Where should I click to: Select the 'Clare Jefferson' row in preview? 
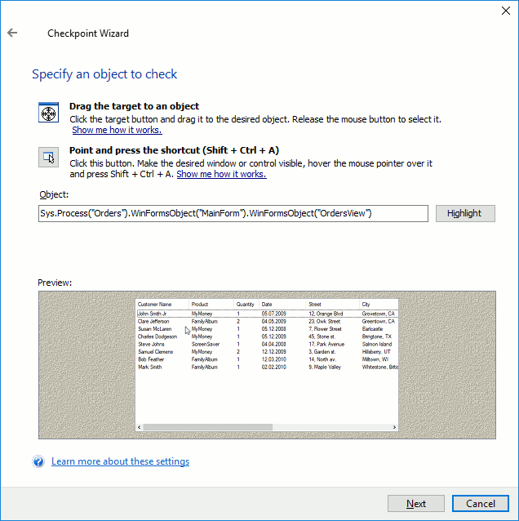click(x=267, y=321)
